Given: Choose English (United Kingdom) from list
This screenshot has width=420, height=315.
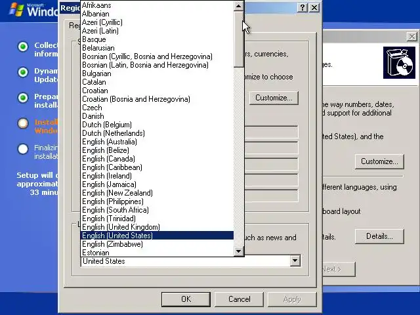Looking at the screenshot, I should 157,227.
